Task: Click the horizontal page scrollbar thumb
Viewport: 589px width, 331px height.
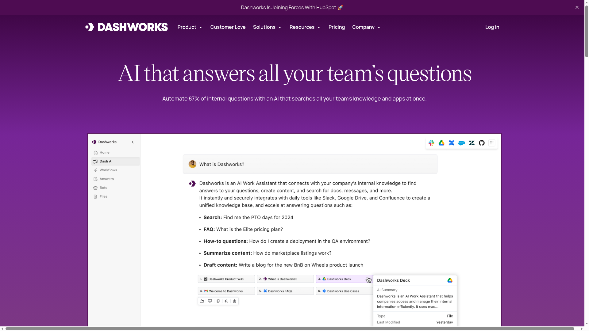Action: pos(290,329)
